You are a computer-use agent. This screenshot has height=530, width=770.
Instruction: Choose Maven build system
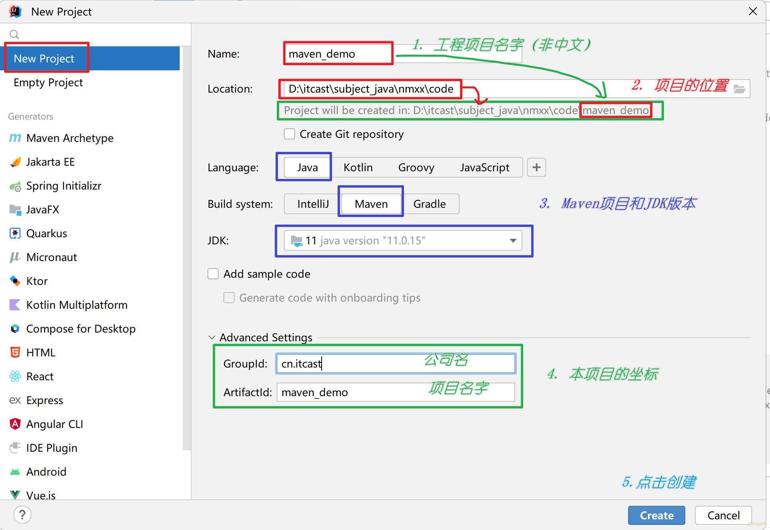tap(371, 204)
